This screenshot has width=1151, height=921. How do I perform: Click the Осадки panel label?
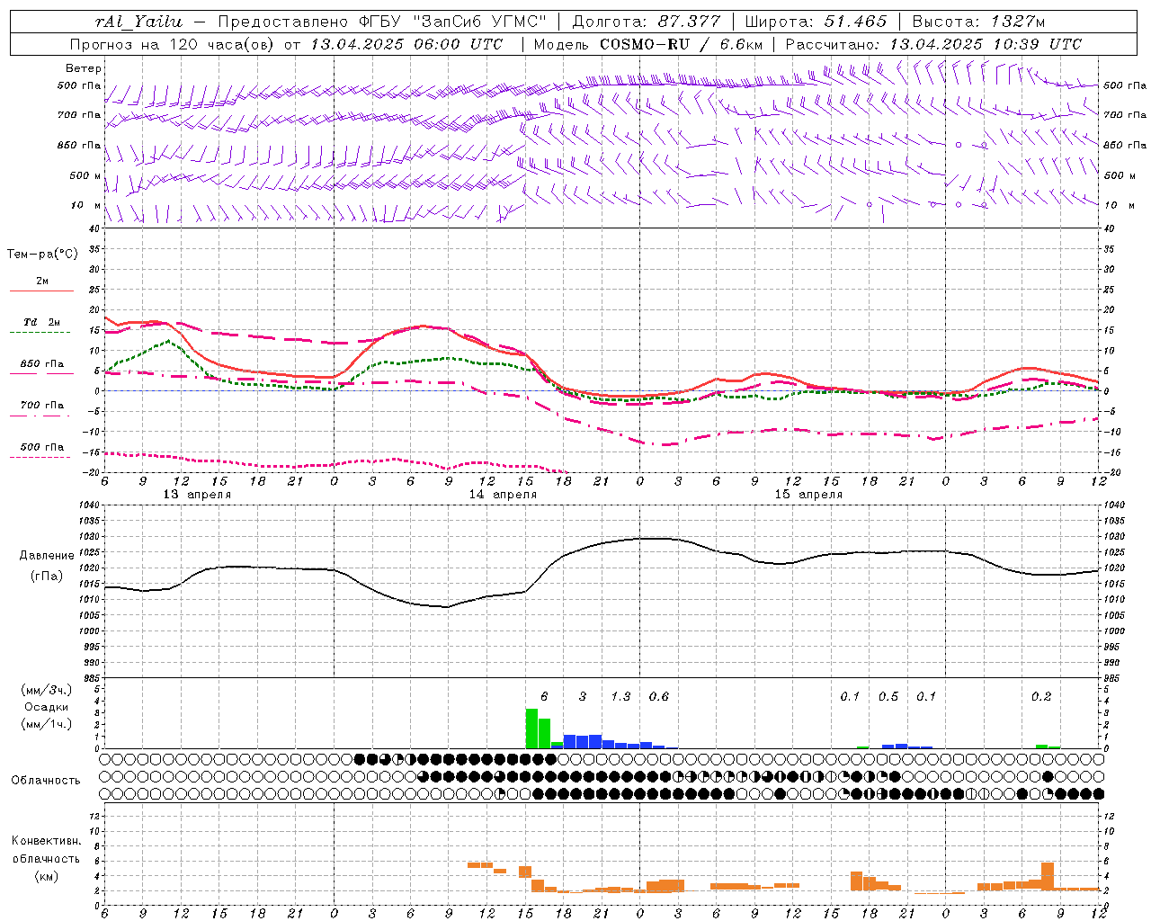tap(46, 707)
